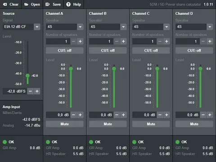216x162 pixels.
Task: Expand Channel A speaker dropdown arrow
Action: click(x=80, y=27)
